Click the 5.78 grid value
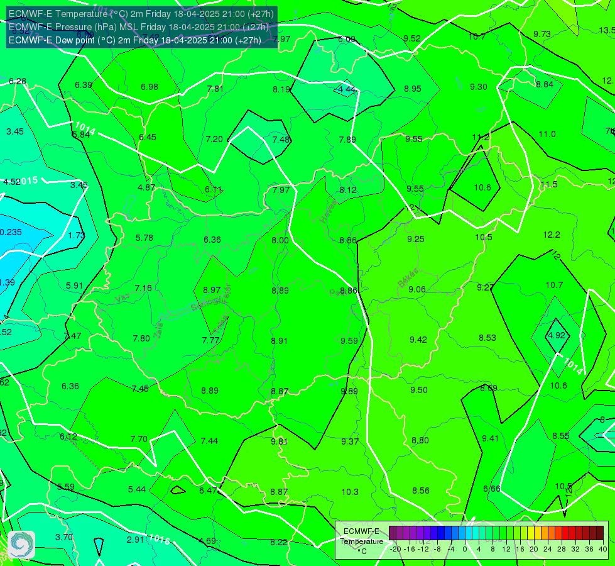 144,238
